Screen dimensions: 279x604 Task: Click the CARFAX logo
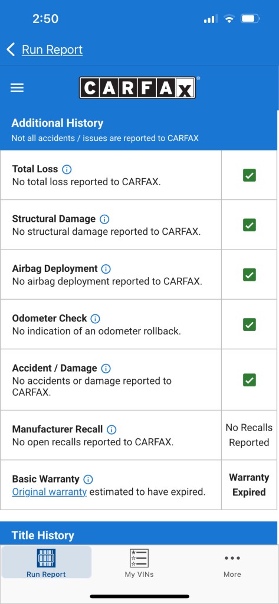coord(137,87)
